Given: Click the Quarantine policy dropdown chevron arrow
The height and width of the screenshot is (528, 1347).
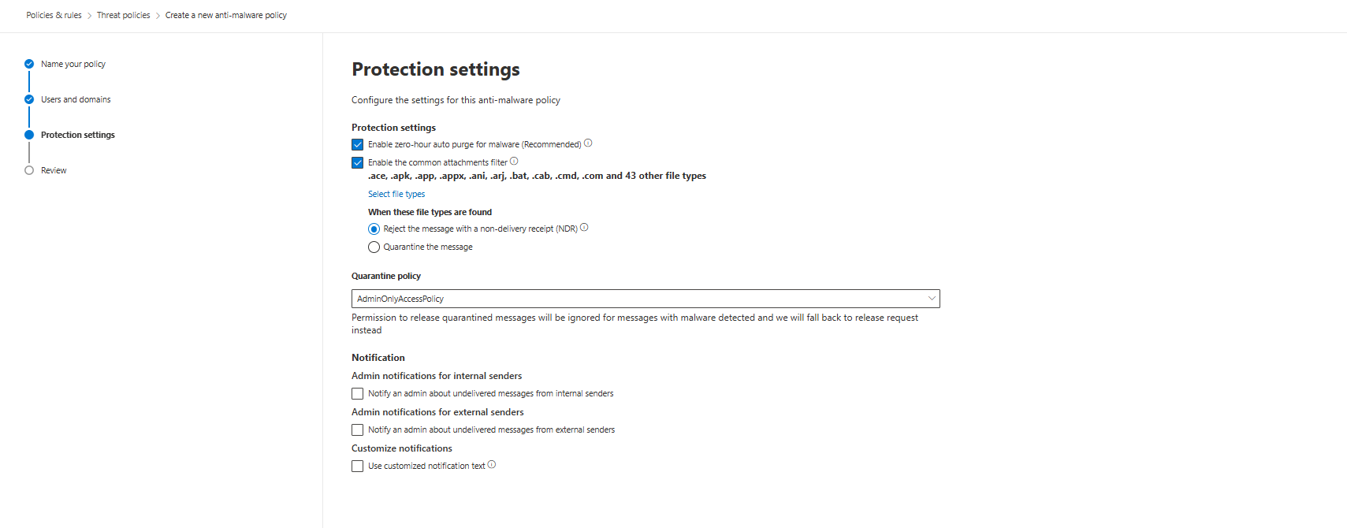Looking at the screenshot, I should coord(932,299).
